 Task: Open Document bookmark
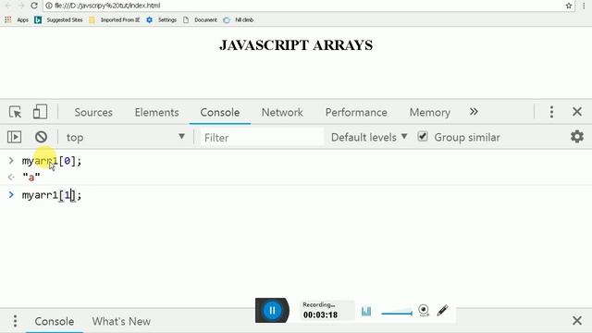[x=200, y=20]
